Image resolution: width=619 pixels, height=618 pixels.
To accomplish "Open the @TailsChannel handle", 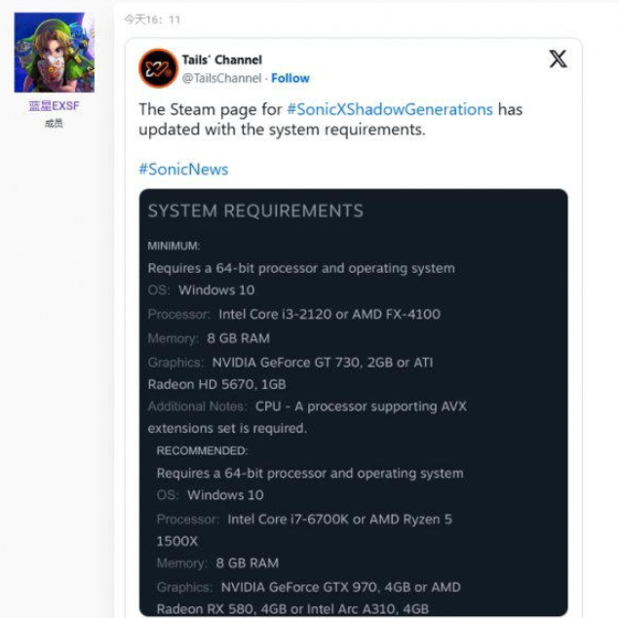I will click(221, 78).
